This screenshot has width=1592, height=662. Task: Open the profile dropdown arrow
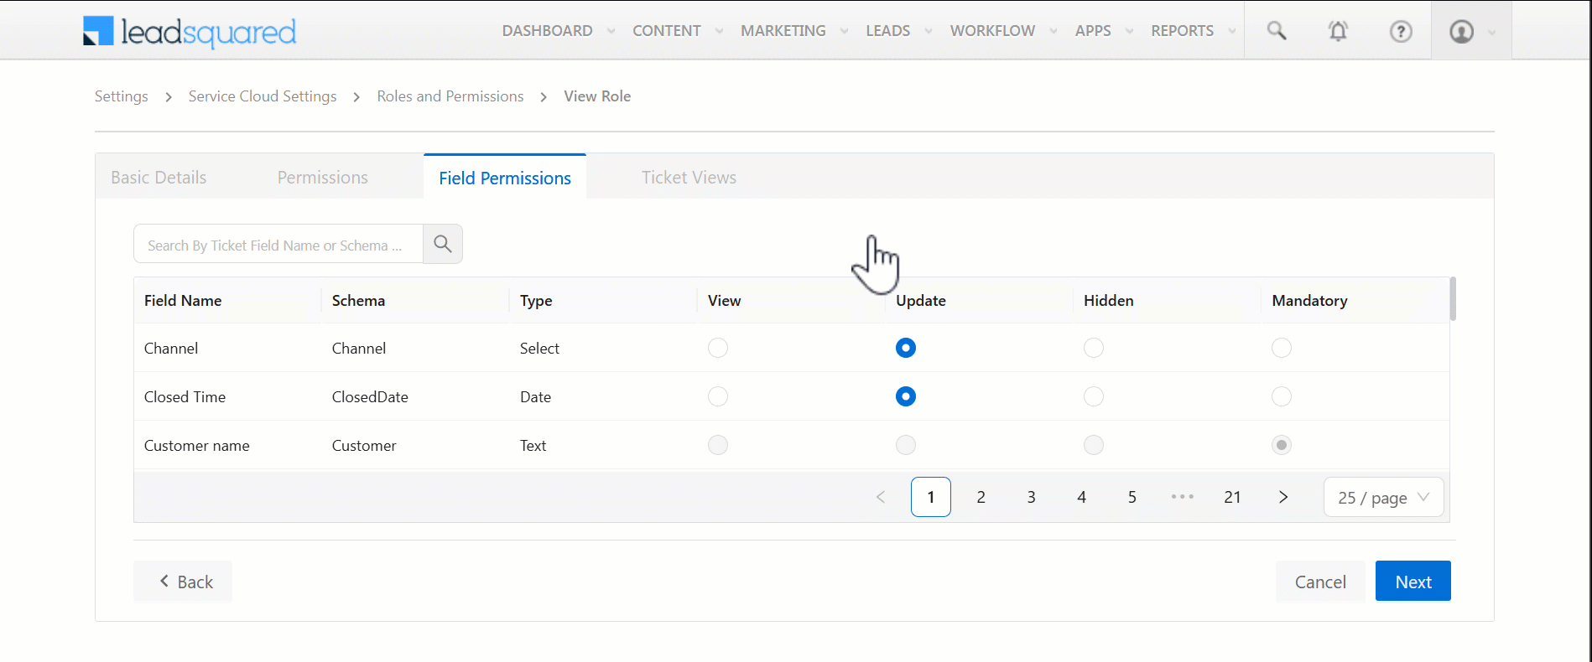click(1491, 33)
